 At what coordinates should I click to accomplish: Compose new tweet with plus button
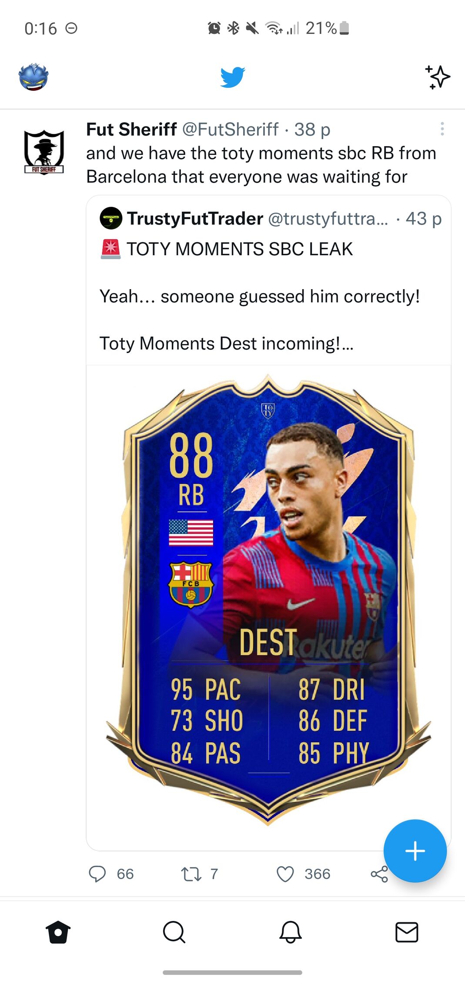point(415,851)
